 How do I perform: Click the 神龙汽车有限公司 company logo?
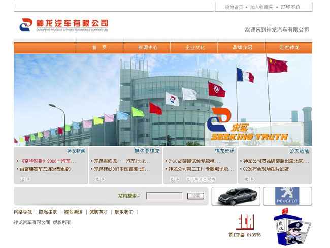click(64, 24)
